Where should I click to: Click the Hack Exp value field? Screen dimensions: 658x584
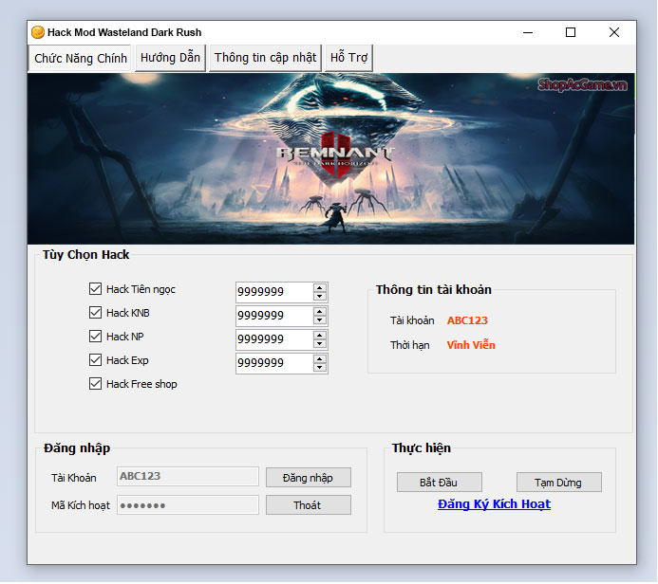(x=274, y=363)
